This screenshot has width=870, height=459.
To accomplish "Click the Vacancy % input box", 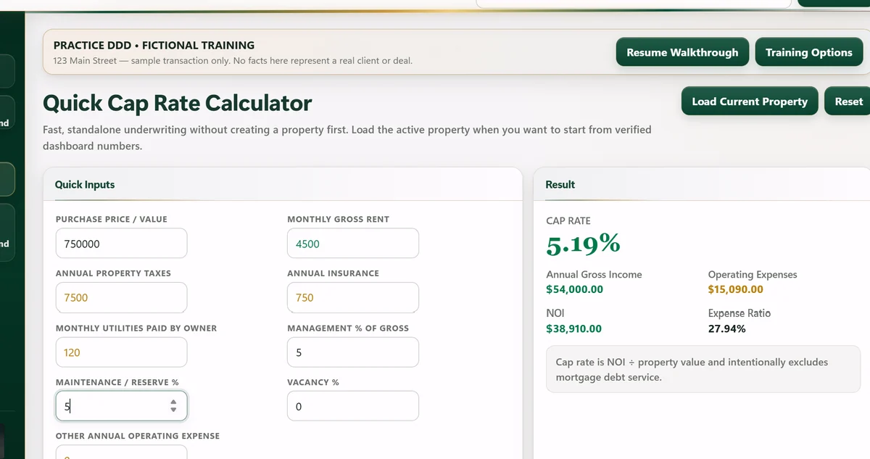I will [x=353, y=406].
